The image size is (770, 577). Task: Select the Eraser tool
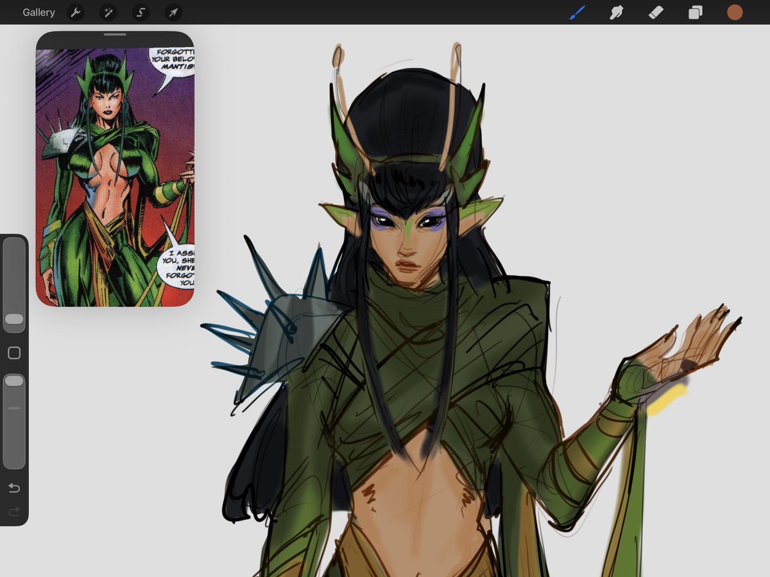(656, 12)
